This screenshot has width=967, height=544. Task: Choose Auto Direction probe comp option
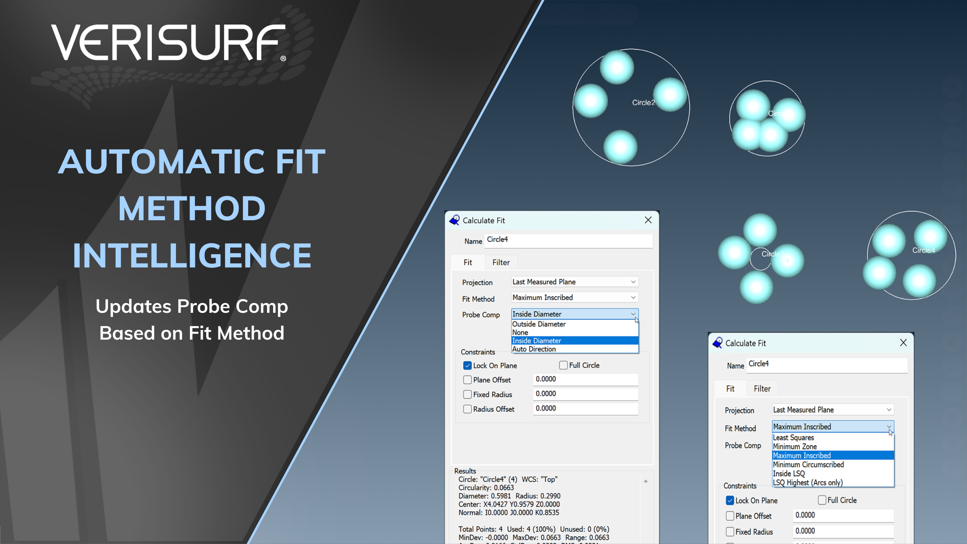click(575, 349)
